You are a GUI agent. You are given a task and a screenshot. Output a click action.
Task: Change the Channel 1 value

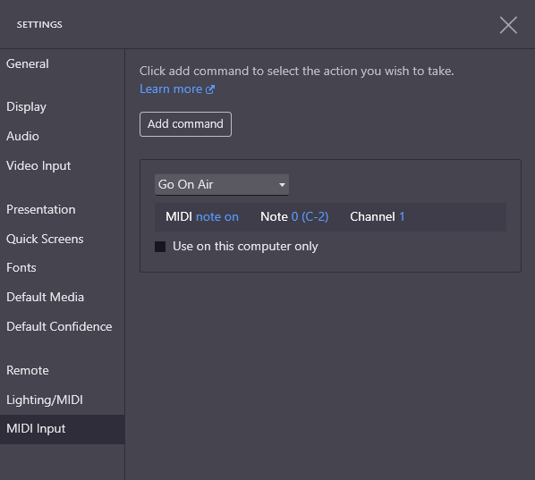point(402,217)
